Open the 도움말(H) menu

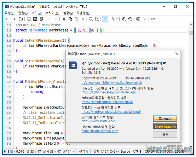click(84, 13)
